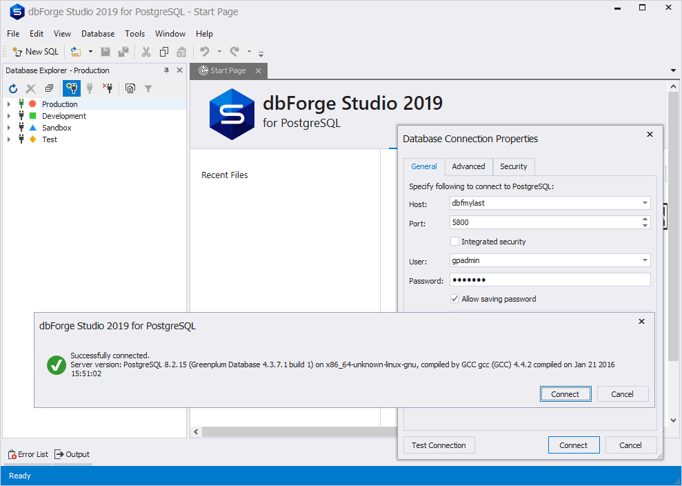Select the Test connection

pos(50,139)
